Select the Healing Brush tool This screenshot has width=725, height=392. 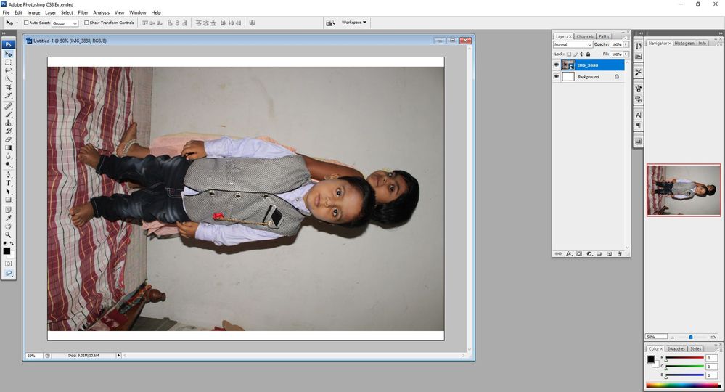(x=8, y=106)
